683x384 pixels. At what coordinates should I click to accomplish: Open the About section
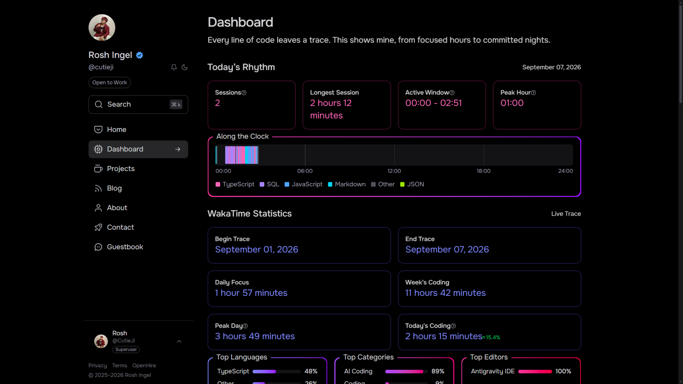(x=138, y=208)
